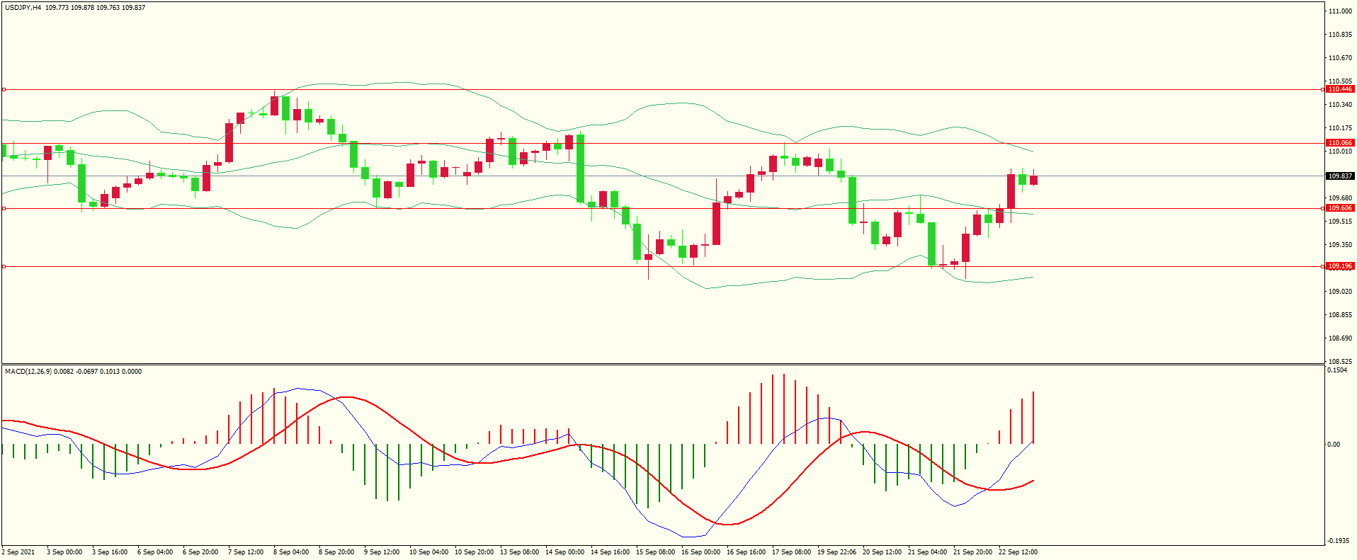
Task: Click the 21 Sep 04:00 time label
Action: [927, 552]
